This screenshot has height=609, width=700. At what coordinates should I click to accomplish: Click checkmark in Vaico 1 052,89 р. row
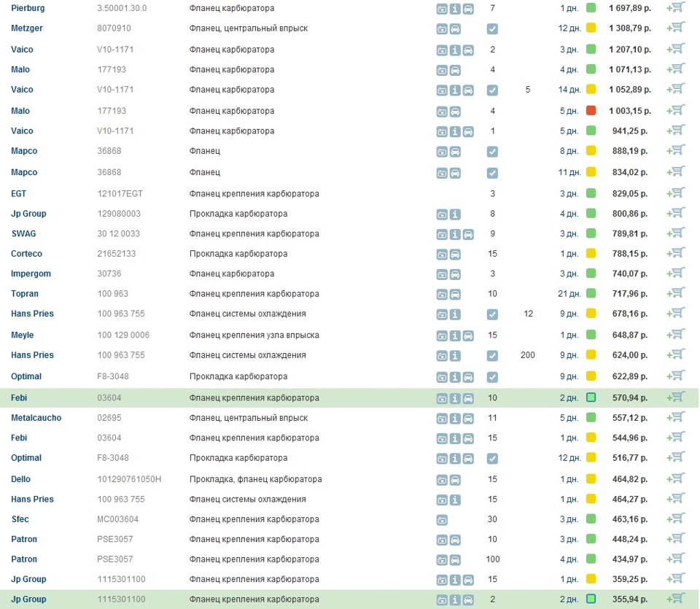tap(492, 90)
